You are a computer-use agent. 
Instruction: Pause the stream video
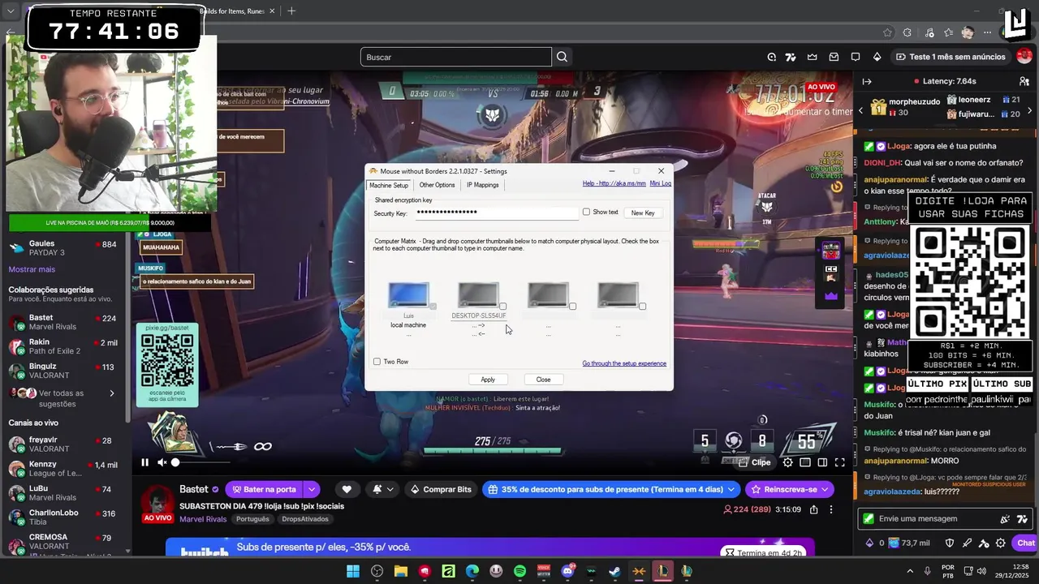coord(144,462)
